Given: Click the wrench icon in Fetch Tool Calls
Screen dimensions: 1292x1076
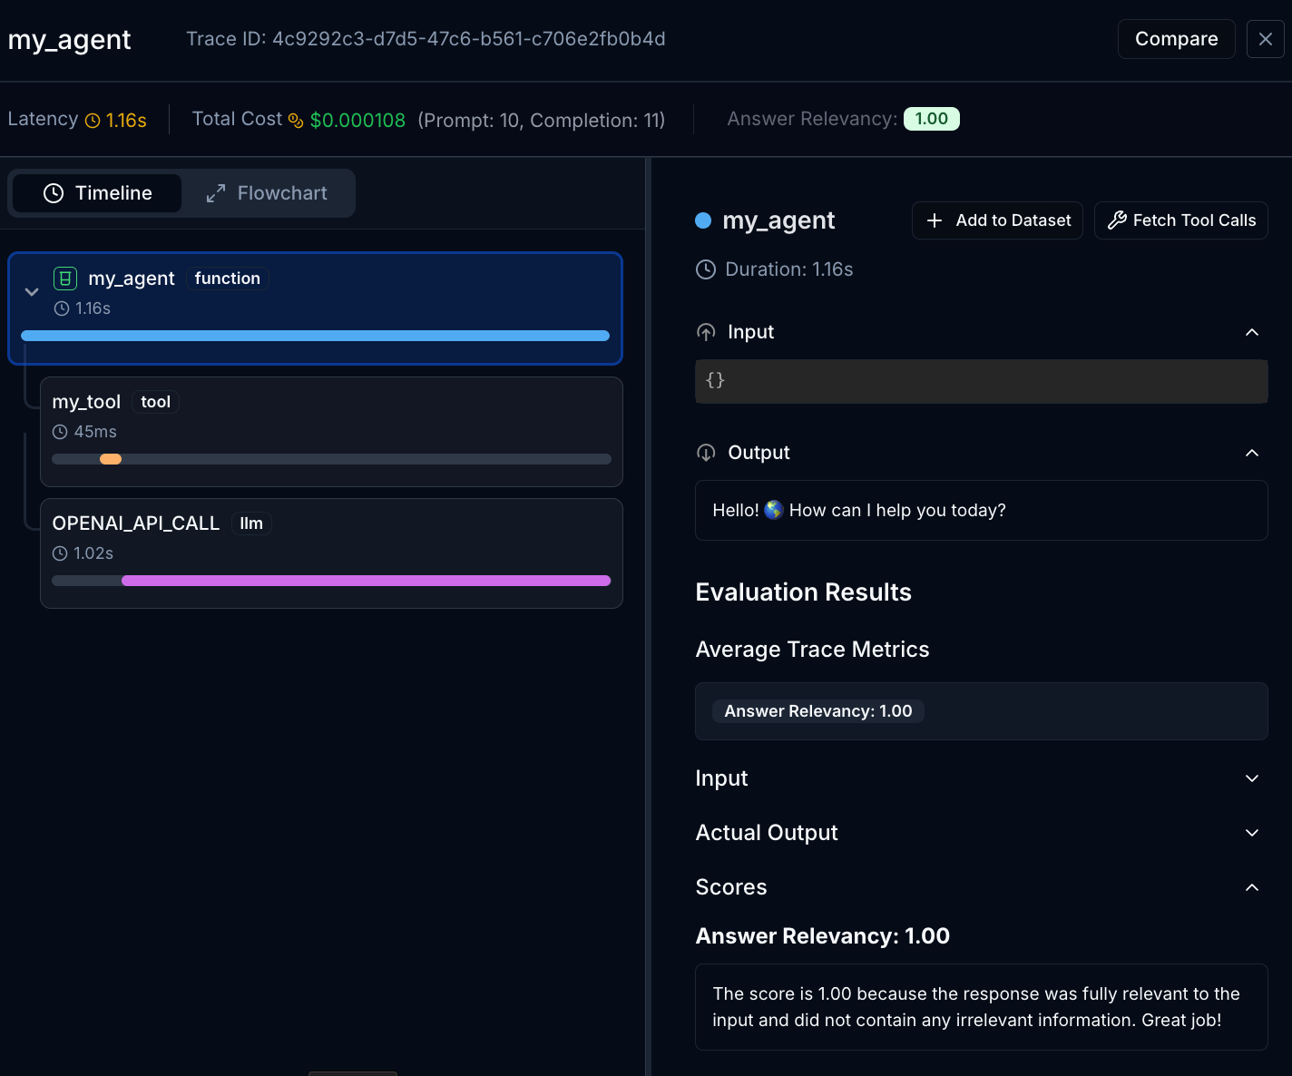Looking at the screenshot, I should tap(1117, 220).
